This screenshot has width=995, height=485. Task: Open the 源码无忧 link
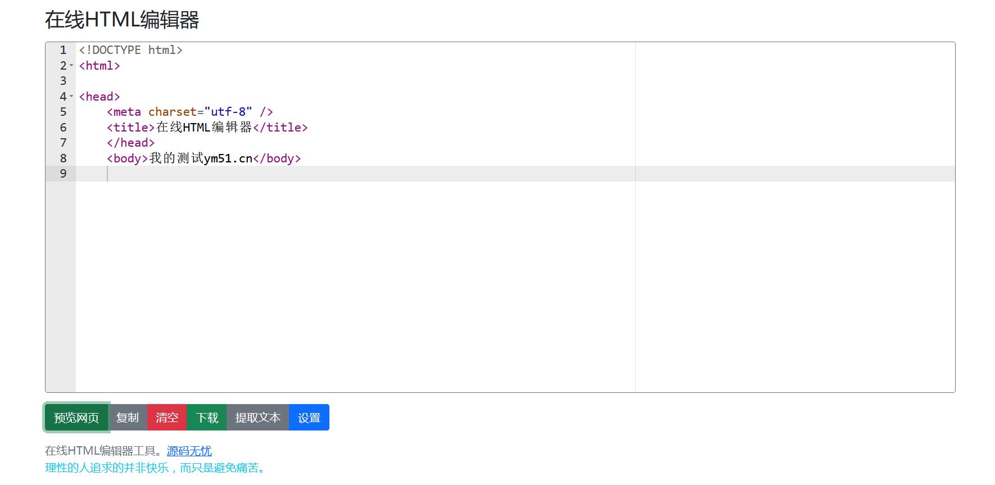click(x=189, y=451)
